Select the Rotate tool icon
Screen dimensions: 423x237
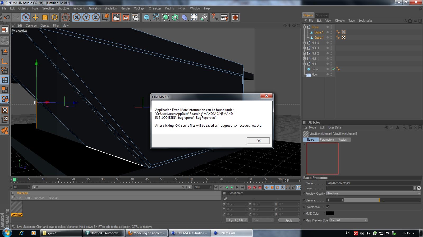[x=54, y=17]
